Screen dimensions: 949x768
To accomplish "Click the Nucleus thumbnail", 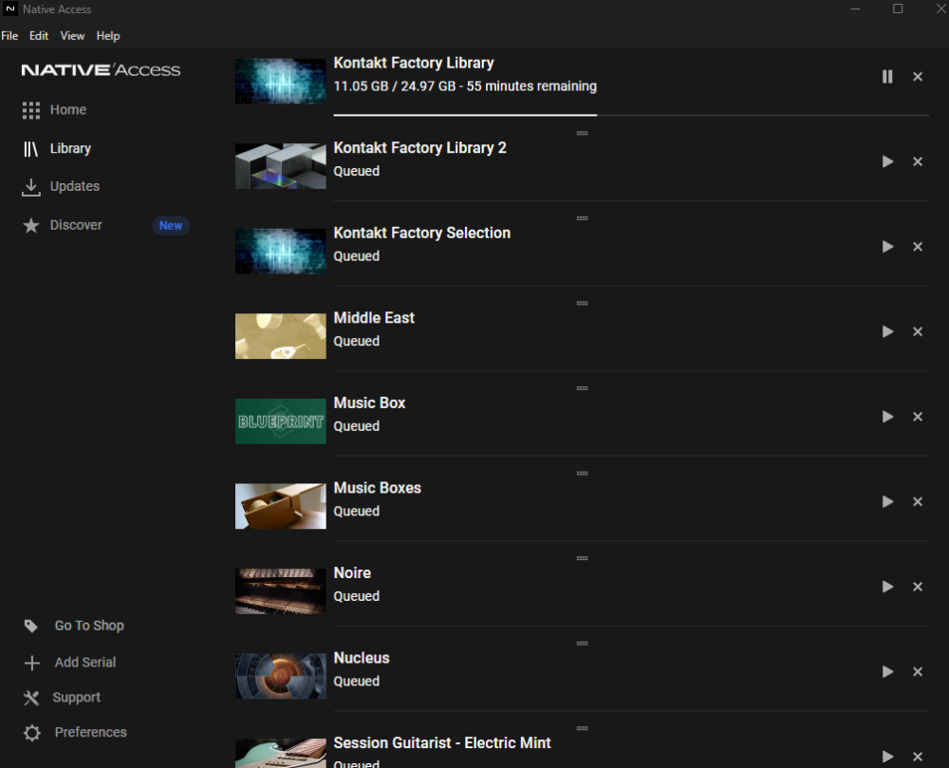I will pyautogui.click(x=280, y=676).
